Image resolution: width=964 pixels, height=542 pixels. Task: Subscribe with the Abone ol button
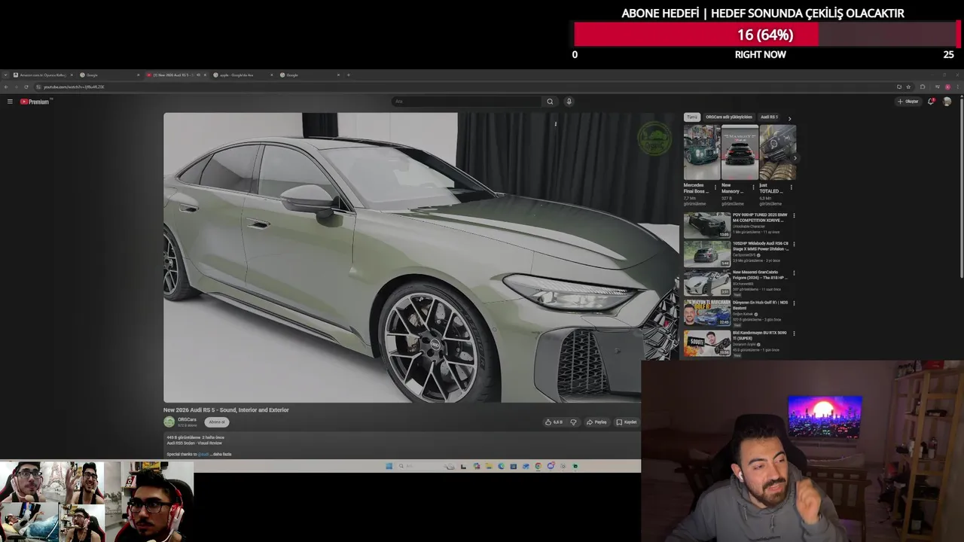[x=216, y=422]
